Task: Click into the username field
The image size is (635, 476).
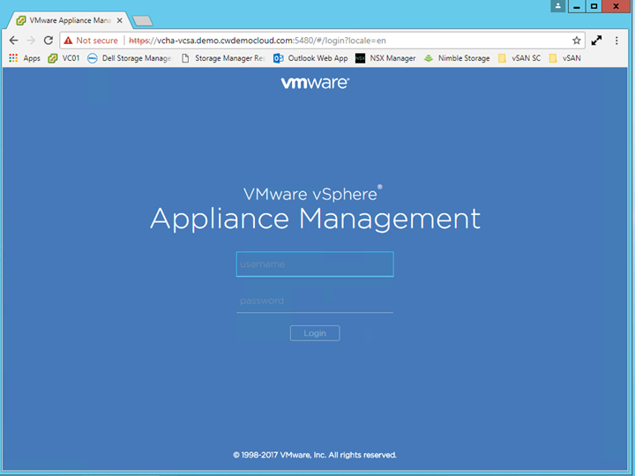Action: [315, 264]
